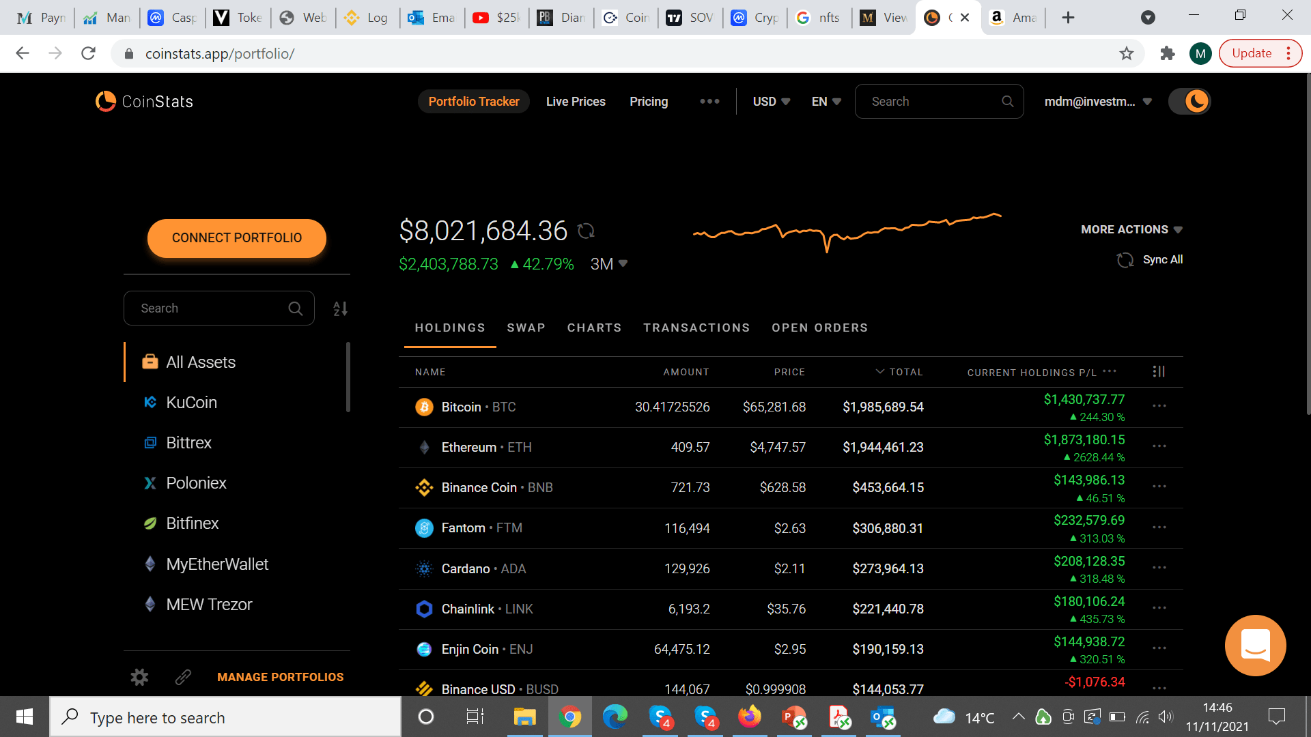Screen dimensions: 1311x737
Task: Toggle the dark/light mode switch
Action: 1189,102
